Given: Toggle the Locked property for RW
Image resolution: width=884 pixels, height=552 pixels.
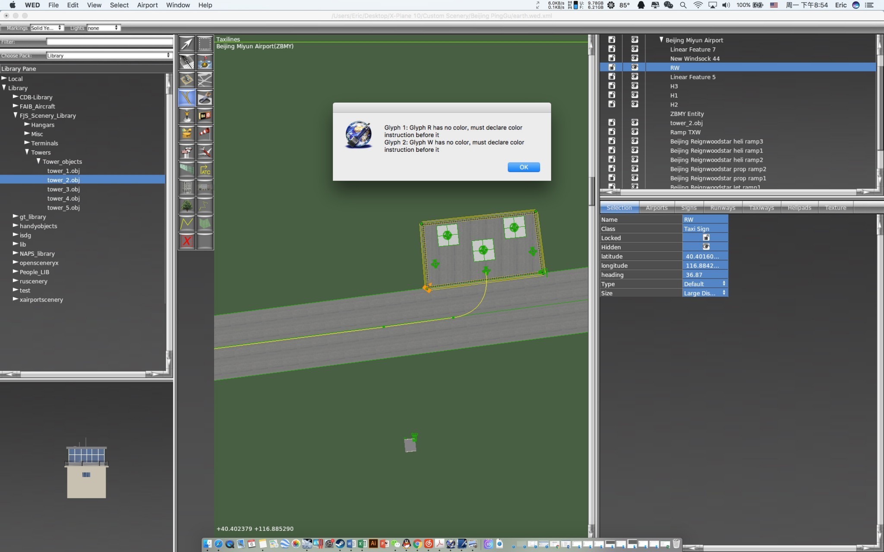Looking at the screenshot, I should point(706,238).
